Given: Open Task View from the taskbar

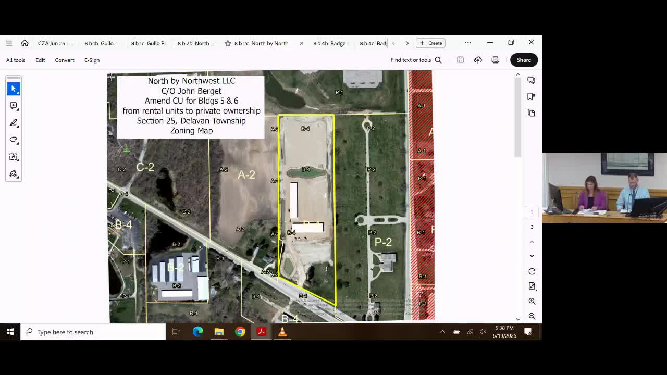Looking at the screenshot, I should tap(176, 332).
